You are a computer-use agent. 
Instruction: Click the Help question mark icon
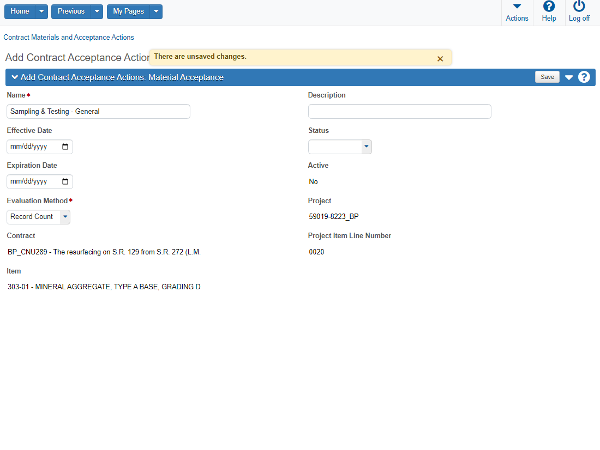[549, 7]
